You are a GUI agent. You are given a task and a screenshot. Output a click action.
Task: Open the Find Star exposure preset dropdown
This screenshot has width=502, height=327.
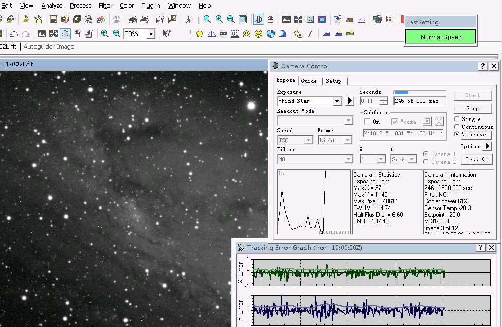[x=337, y=101]
